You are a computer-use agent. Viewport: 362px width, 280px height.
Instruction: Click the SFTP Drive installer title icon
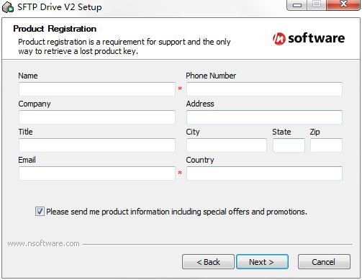pos(8,6)
